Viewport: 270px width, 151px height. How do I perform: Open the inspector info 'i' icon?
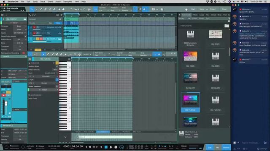6,15
